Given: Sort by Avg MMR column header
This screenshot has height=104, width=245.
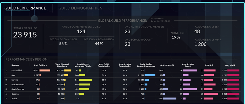Looking at the screenshot, I should [x=230, y=65].
